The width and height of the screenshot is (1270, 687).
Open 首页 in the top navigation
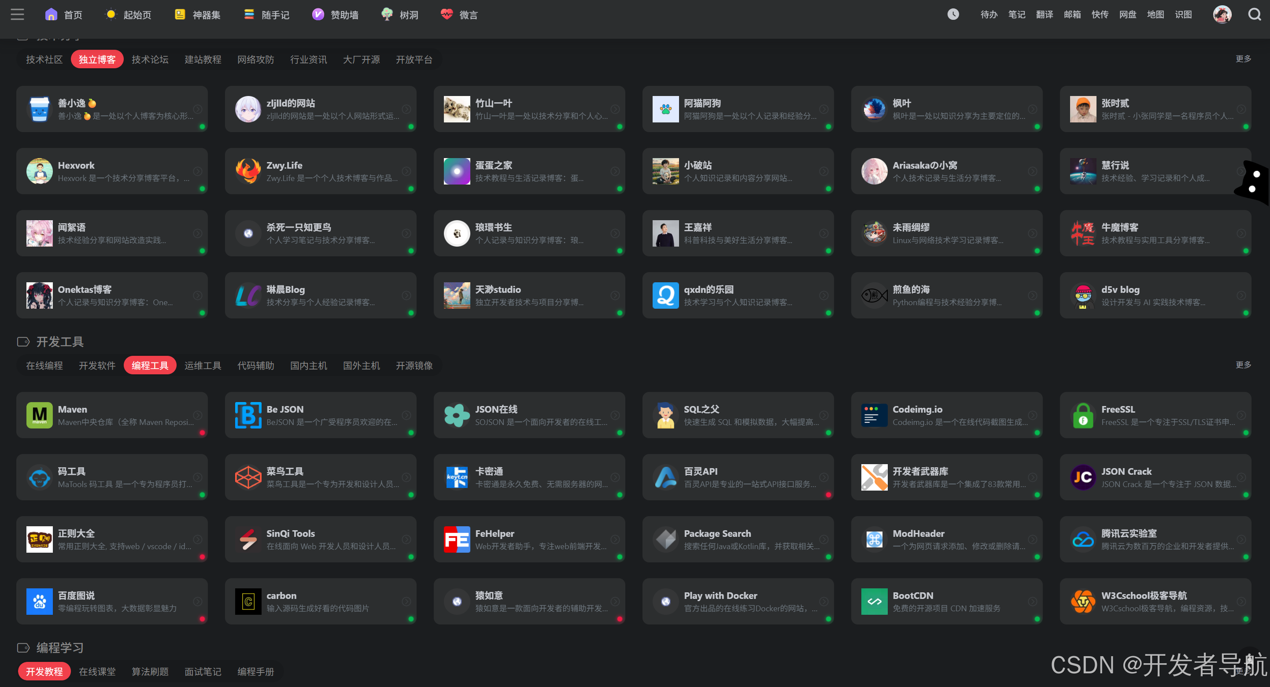(63, 15)
